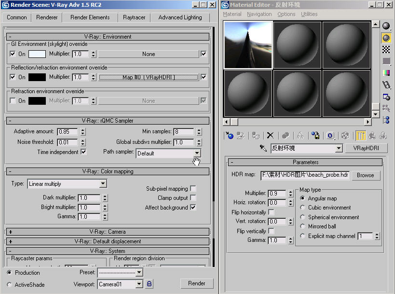Click the Render button
Screen dimensions: 395x294
[x=197, y=283]
